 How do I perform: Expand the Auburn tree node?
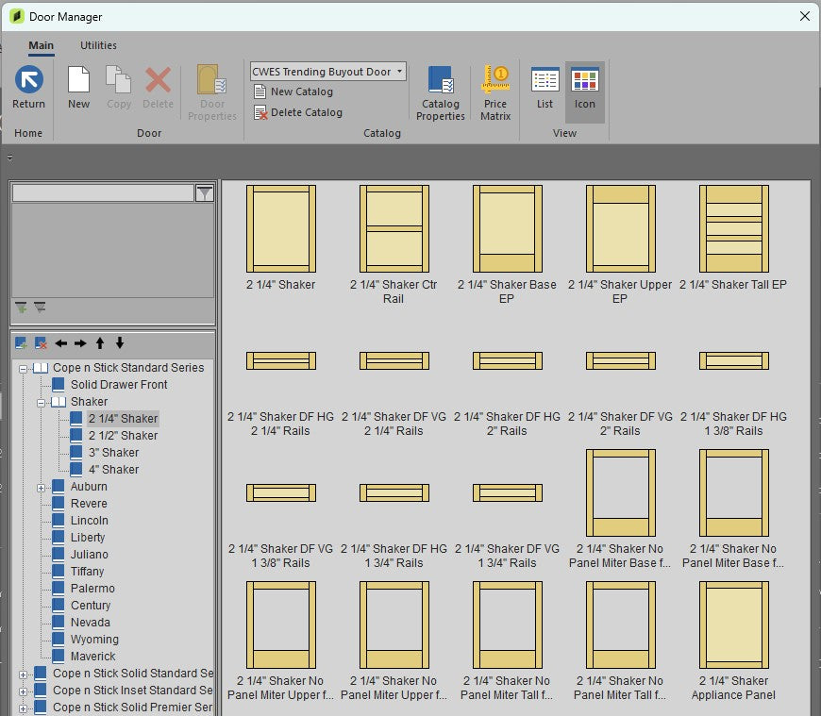pyautogui.click(x=41, y=487)
